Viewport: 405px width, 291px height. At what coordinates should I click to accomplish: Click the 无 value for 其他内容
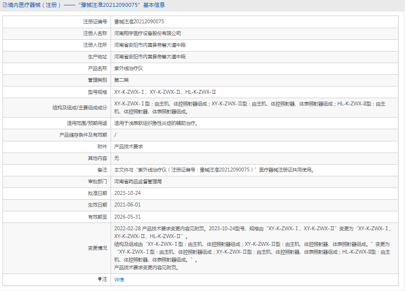click(116, 158)
